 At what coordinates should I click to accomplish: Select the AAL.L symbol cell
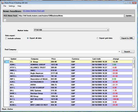[x=20, y=73]
